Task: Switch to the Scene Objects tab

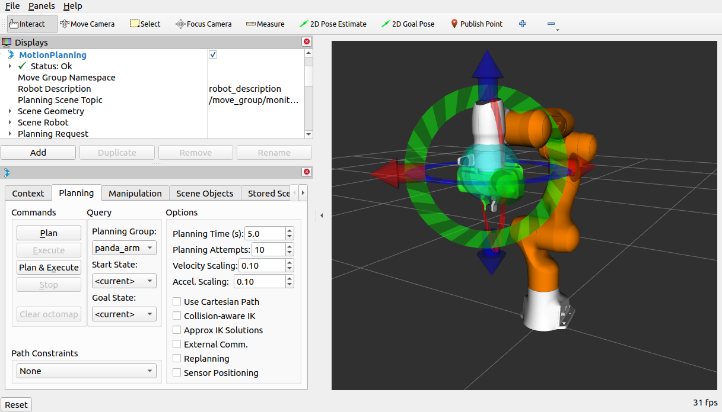Action: tap(205, 193)
